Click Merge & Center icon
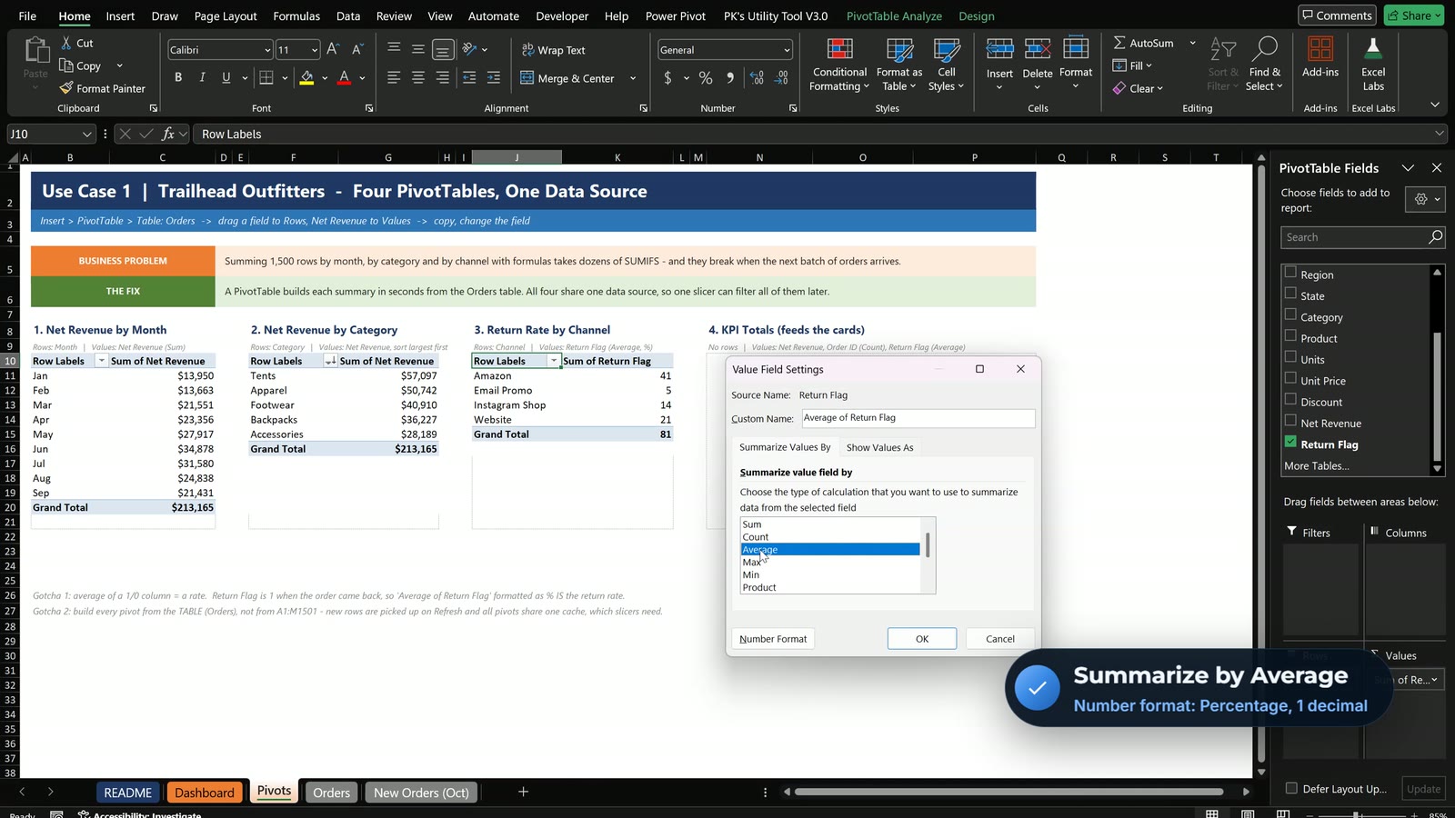Screen dimensions: 1455x818 (527, 78)
